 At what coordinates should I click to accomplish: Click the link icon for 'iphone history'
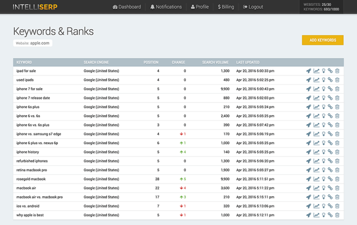(x=330, y=152)
